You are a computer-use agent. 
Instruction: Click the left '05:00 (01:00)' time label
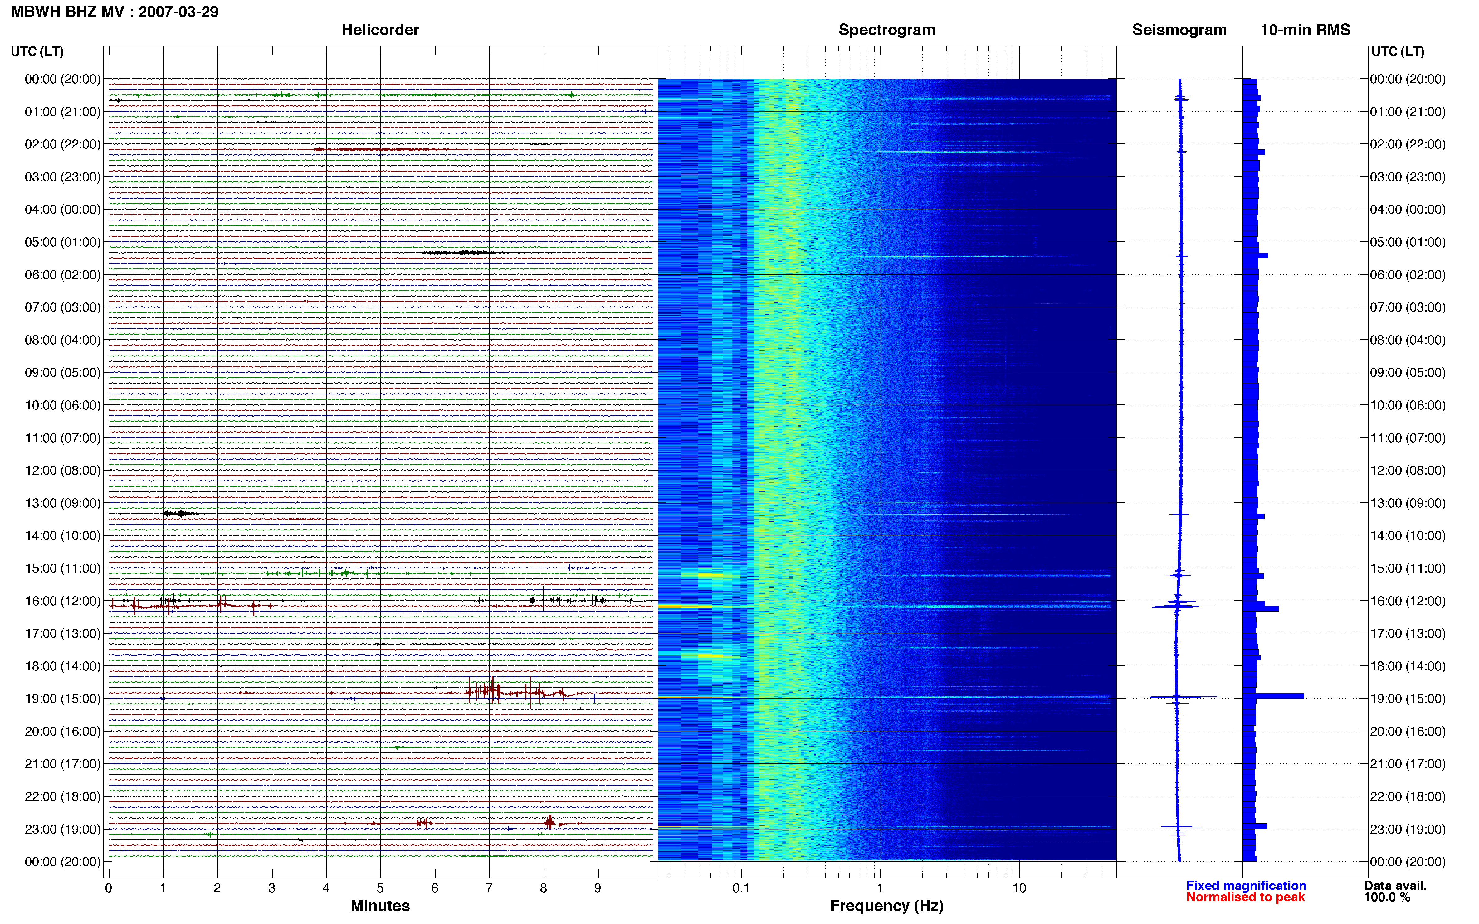tap(62, 242)
